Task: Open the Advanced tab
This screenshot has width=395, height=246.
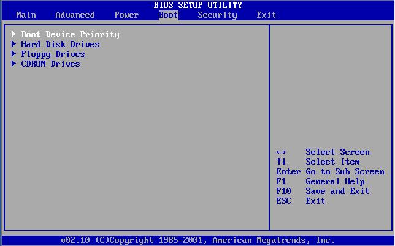Action: coord(75,15)
